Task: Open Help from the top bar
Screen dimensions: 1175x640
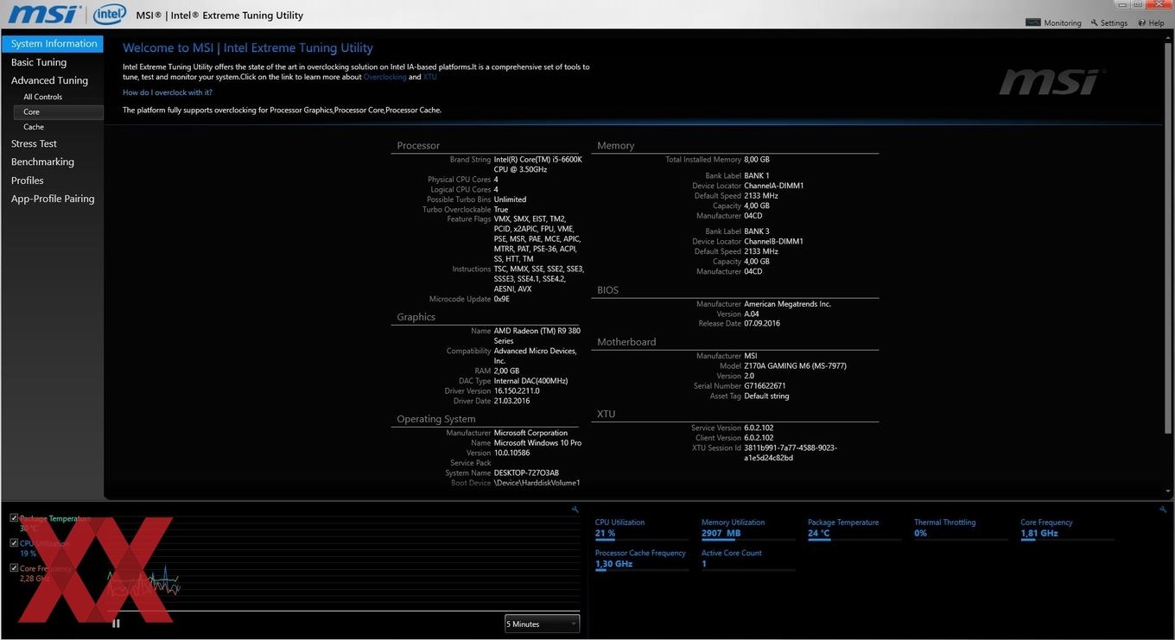Action: coord(1151,23)
